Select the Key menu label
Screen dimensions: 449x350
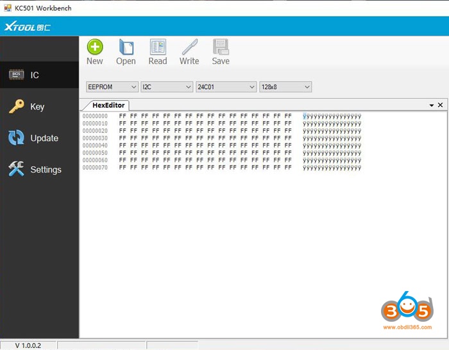tap(37, 107)
